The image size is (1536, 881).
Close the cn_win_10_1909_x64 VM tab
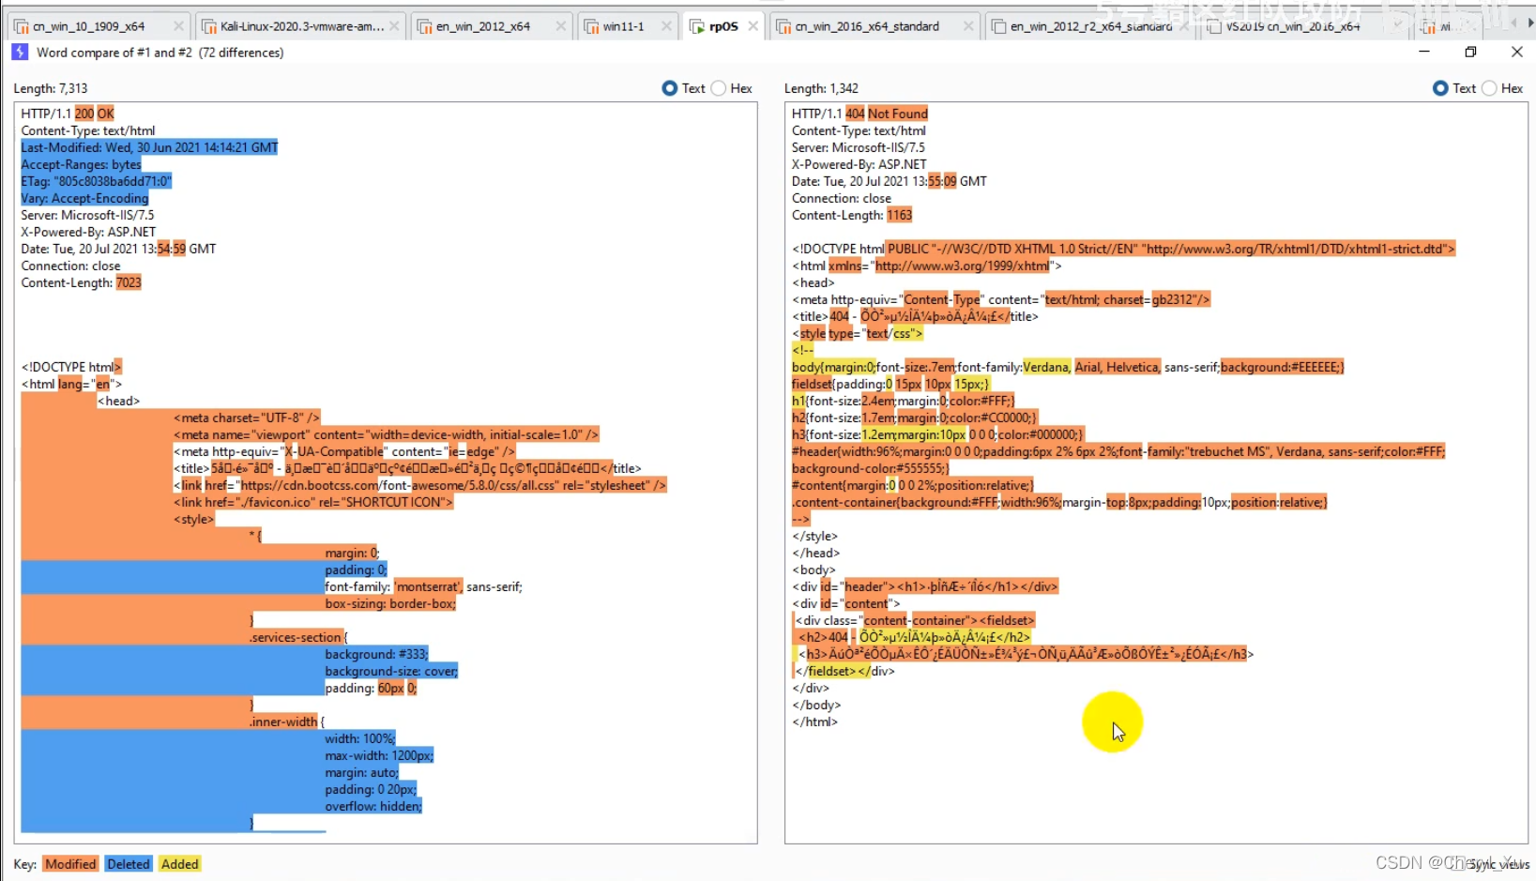178,26
